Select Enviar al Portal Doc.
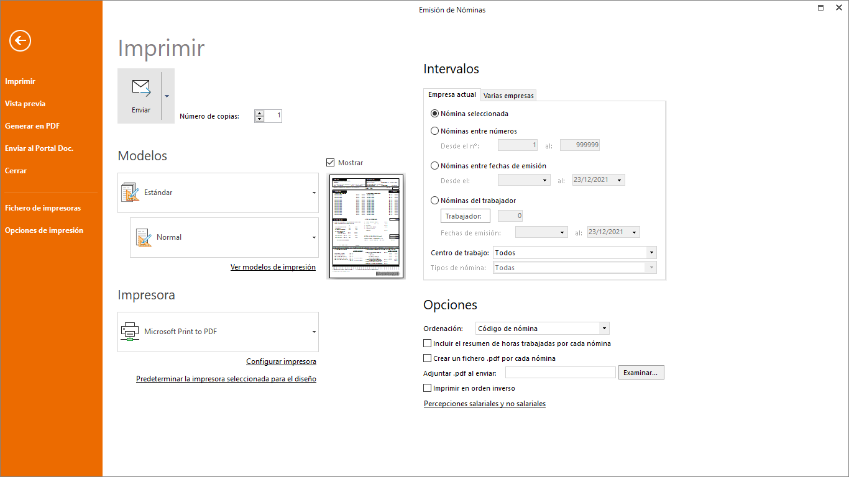 point(39,148)
